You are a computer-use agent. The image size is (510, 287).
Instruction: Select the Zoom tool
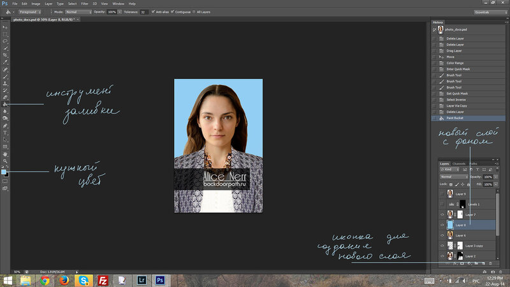[x=5, y=161]
